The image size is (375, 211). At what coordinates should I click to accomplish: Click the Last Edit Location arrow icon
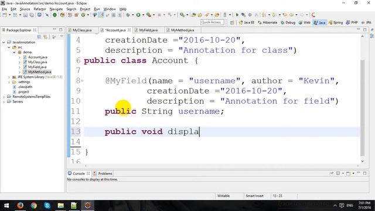[285, 15]
